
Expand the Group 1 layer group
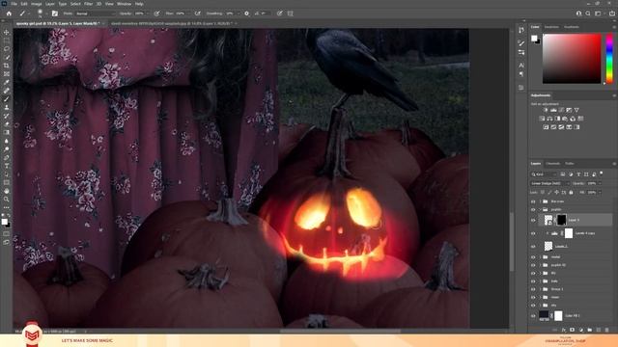point(541,289)
